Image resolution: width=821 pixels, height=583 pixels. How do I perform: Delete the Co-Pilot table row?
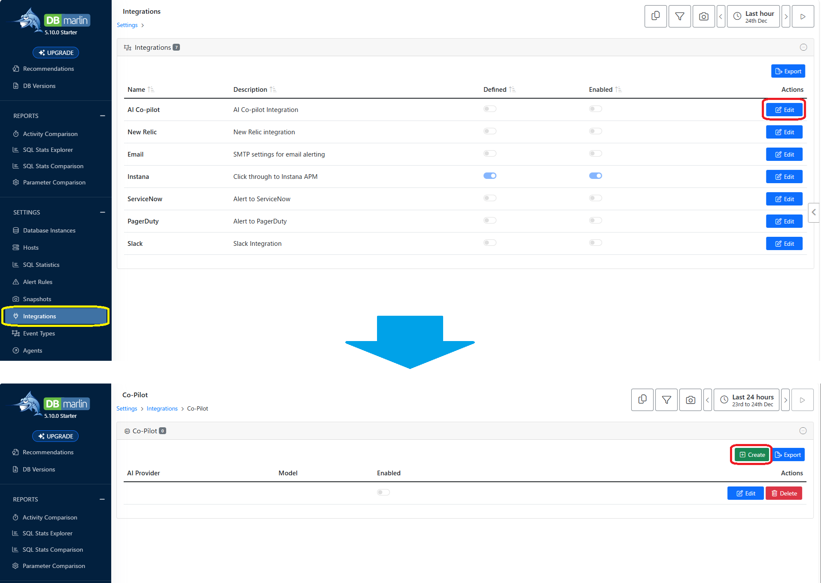pyautogui.click(x=784, y=493)
